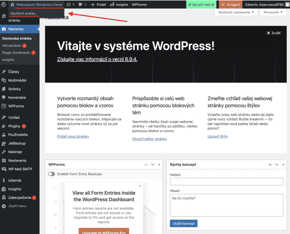Open the Pluginy sidebar item
Image resolution: width=290 pixels, height=234 pixels.
click(14, 126)
